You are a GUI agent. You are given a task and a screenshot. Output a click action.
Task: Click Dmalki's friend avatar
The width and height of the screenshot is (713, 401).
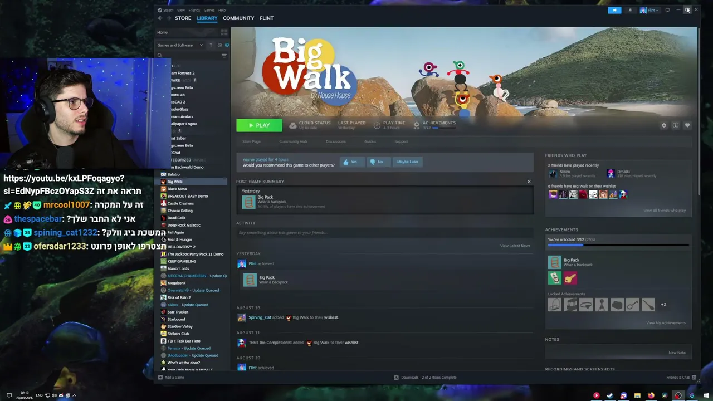point(611,174)
